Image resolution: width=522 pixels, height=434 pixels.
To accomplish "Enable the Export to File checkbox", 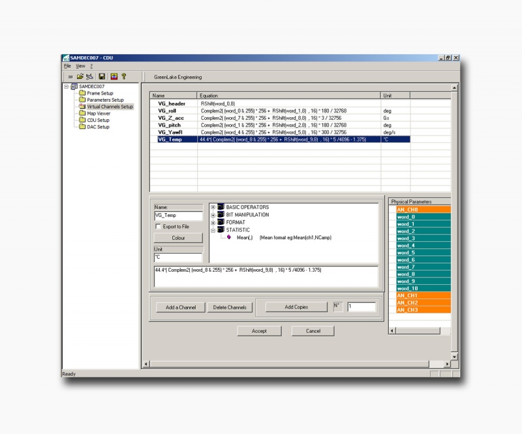I will point(158,227).
